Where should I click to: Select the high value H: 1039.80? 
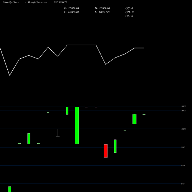click(x=102, y=8)
